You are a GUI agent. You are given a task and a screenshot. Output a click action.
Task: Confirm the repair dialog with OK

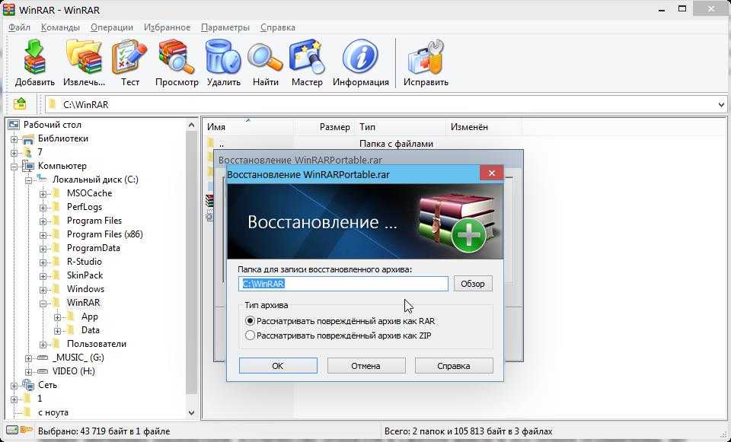(278, 366)
